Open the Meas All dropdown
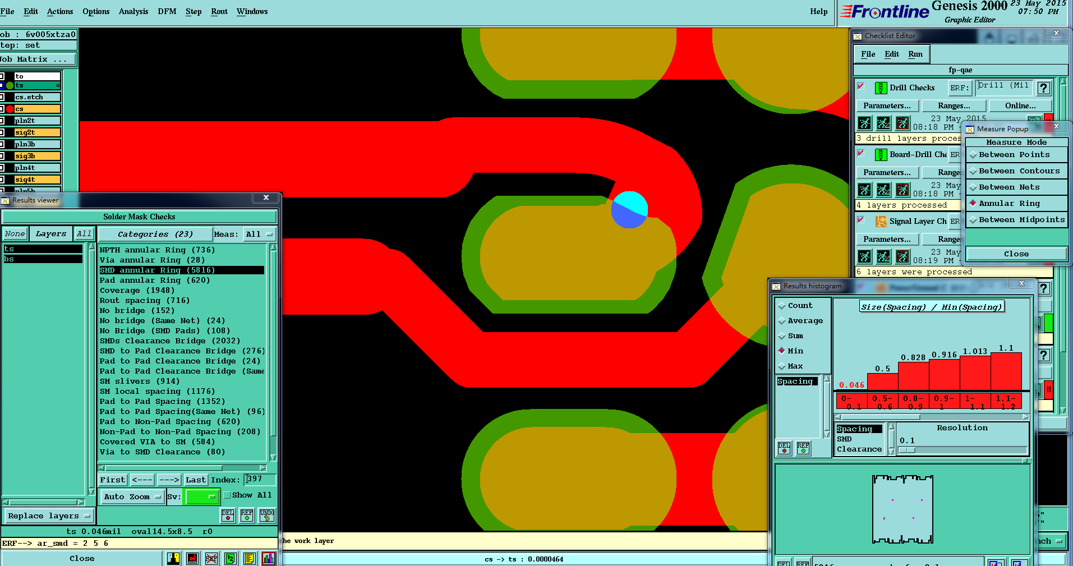 click(259, 234)
